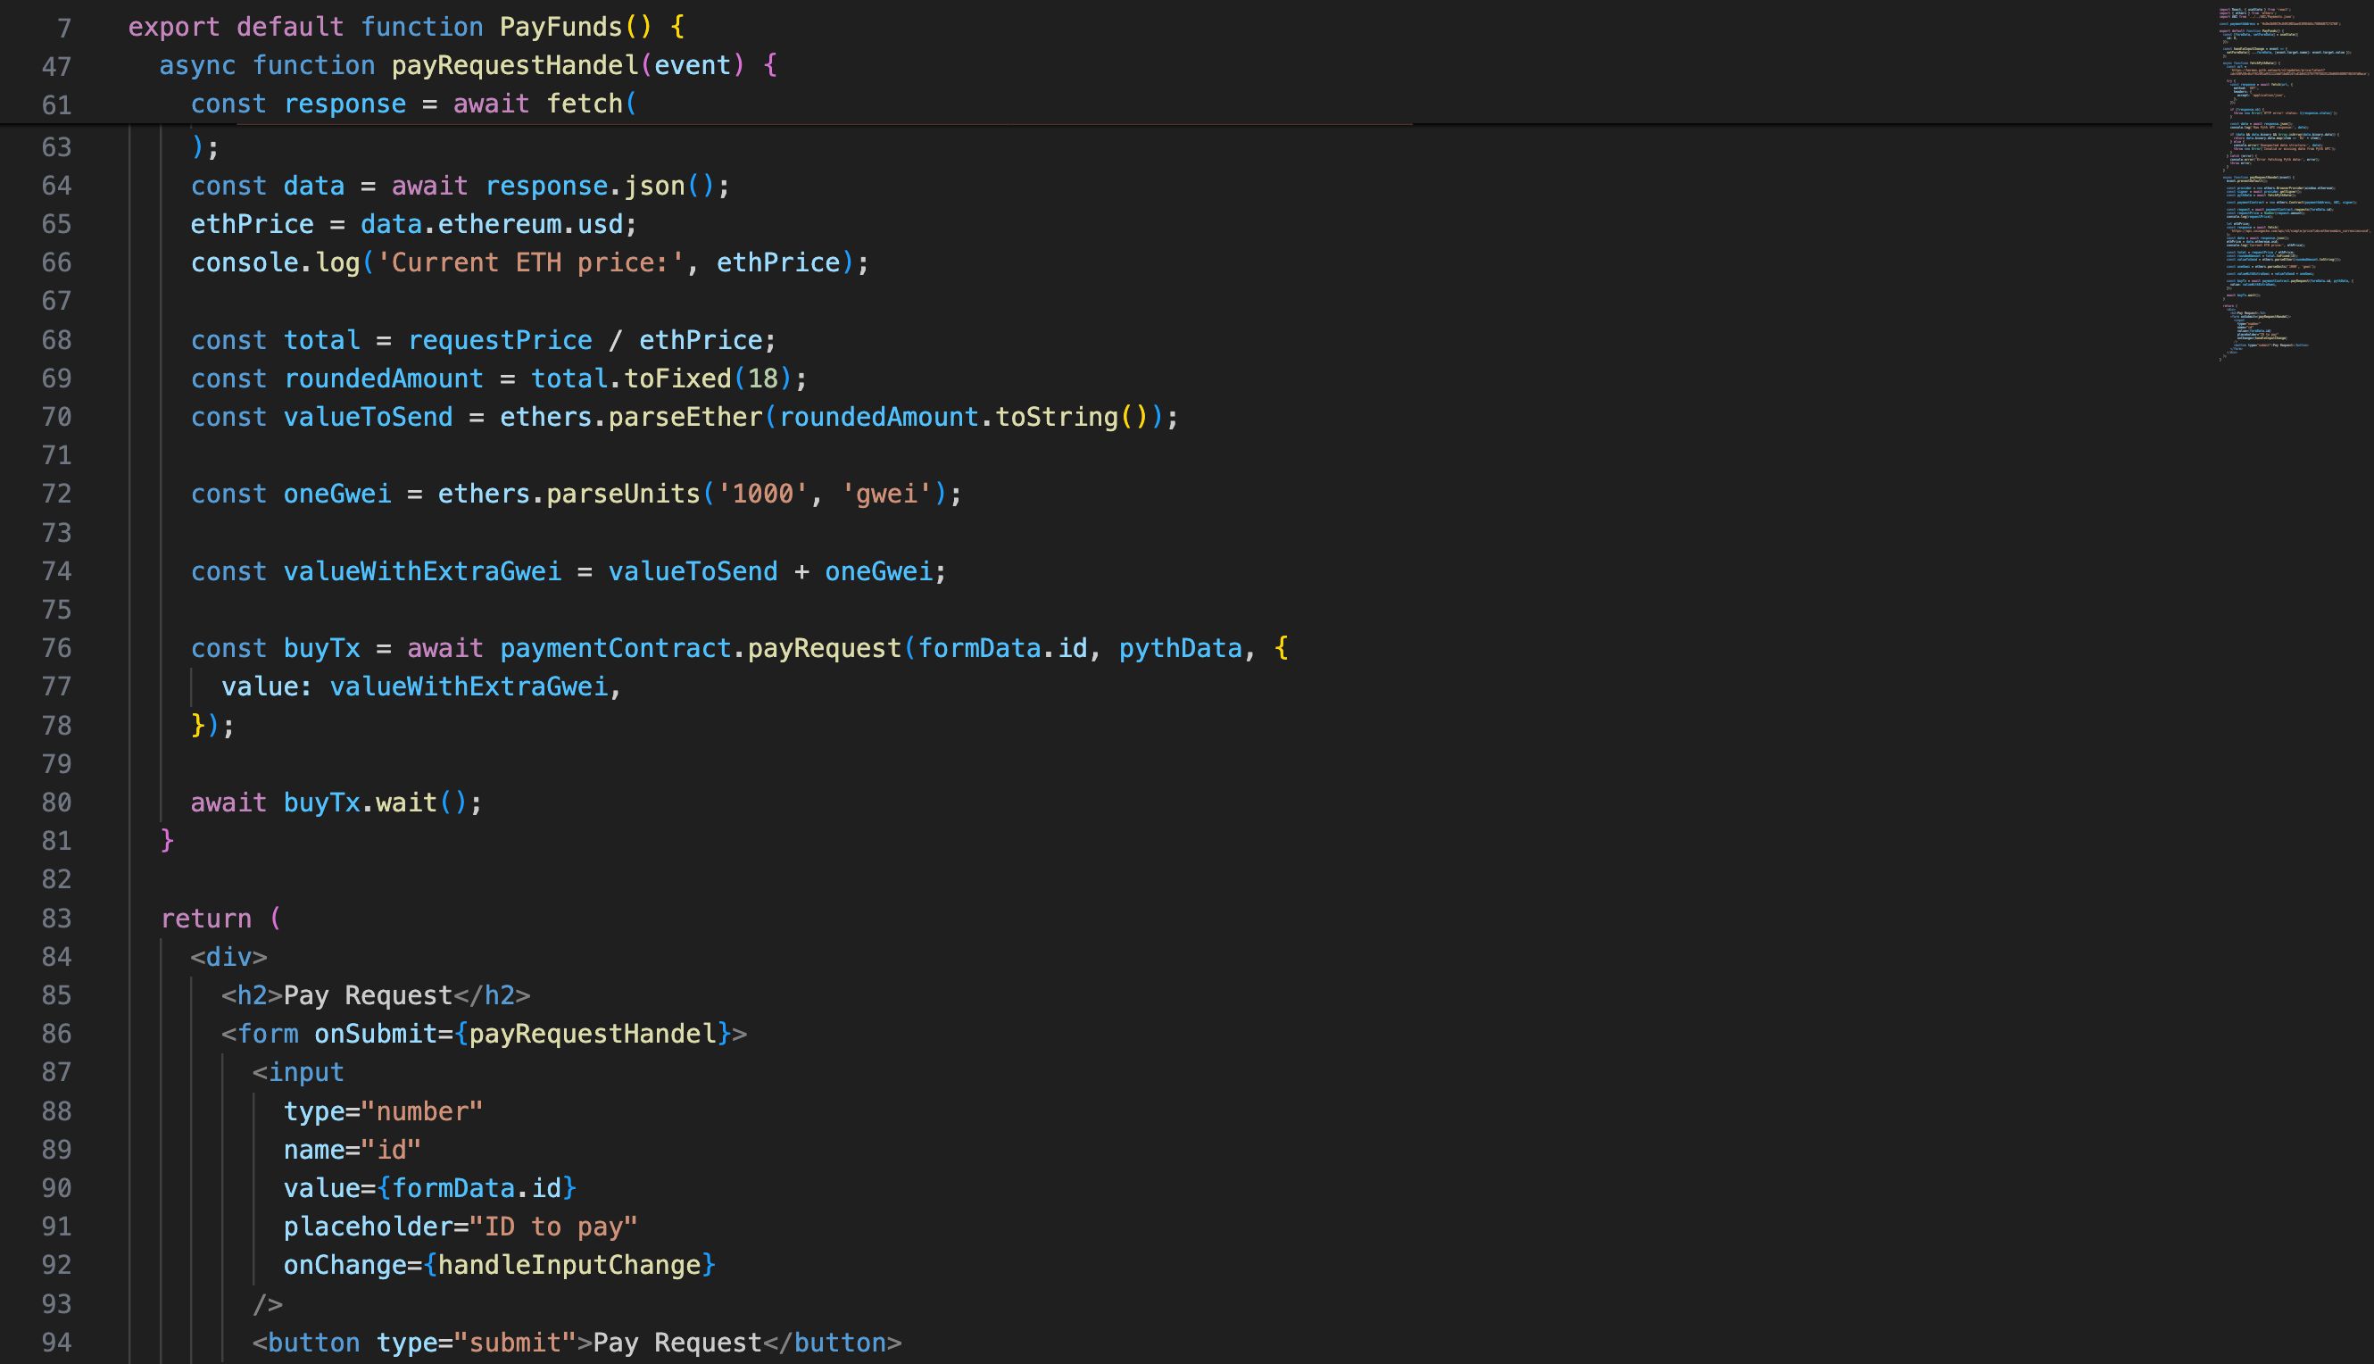Viewport: 2374px width, 1364px height.
Task: Click the '1000' string literal
Action: point(762,494)
